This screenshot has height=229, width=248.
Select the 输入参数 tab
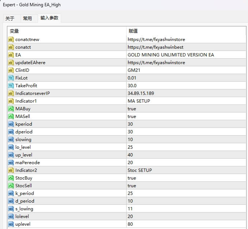tap(49, 18)
